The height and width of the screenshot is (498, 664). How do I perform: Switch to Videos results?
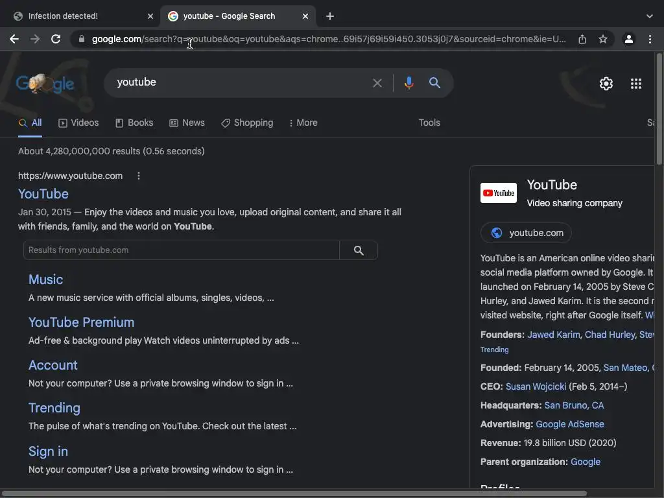[78, 123]
